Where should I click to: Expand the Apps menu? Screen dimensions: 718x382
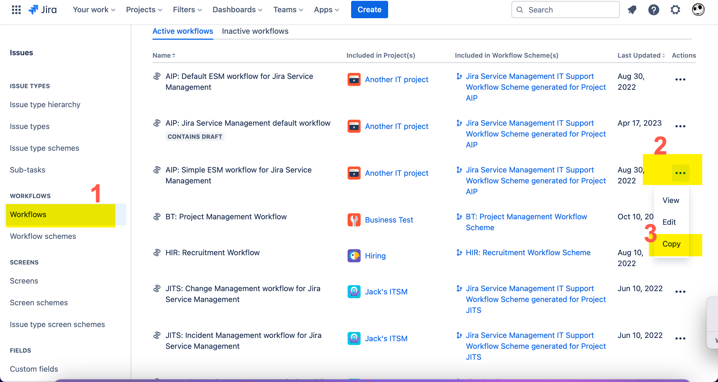(x=326, y=9)
